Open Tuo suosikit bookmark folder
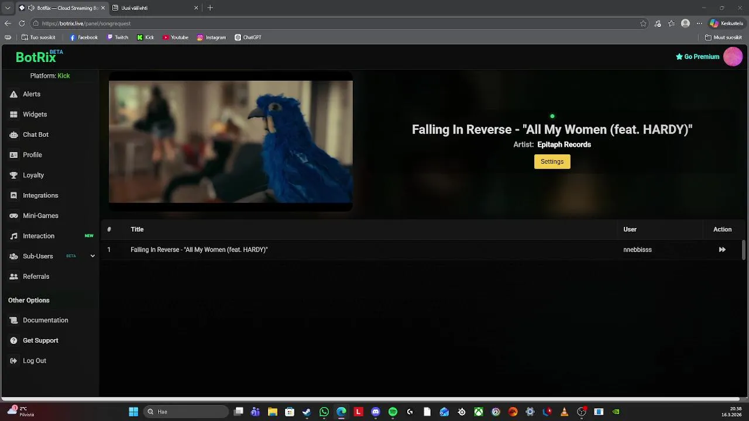This screenshot has width=749, height=421. (38, 37)
